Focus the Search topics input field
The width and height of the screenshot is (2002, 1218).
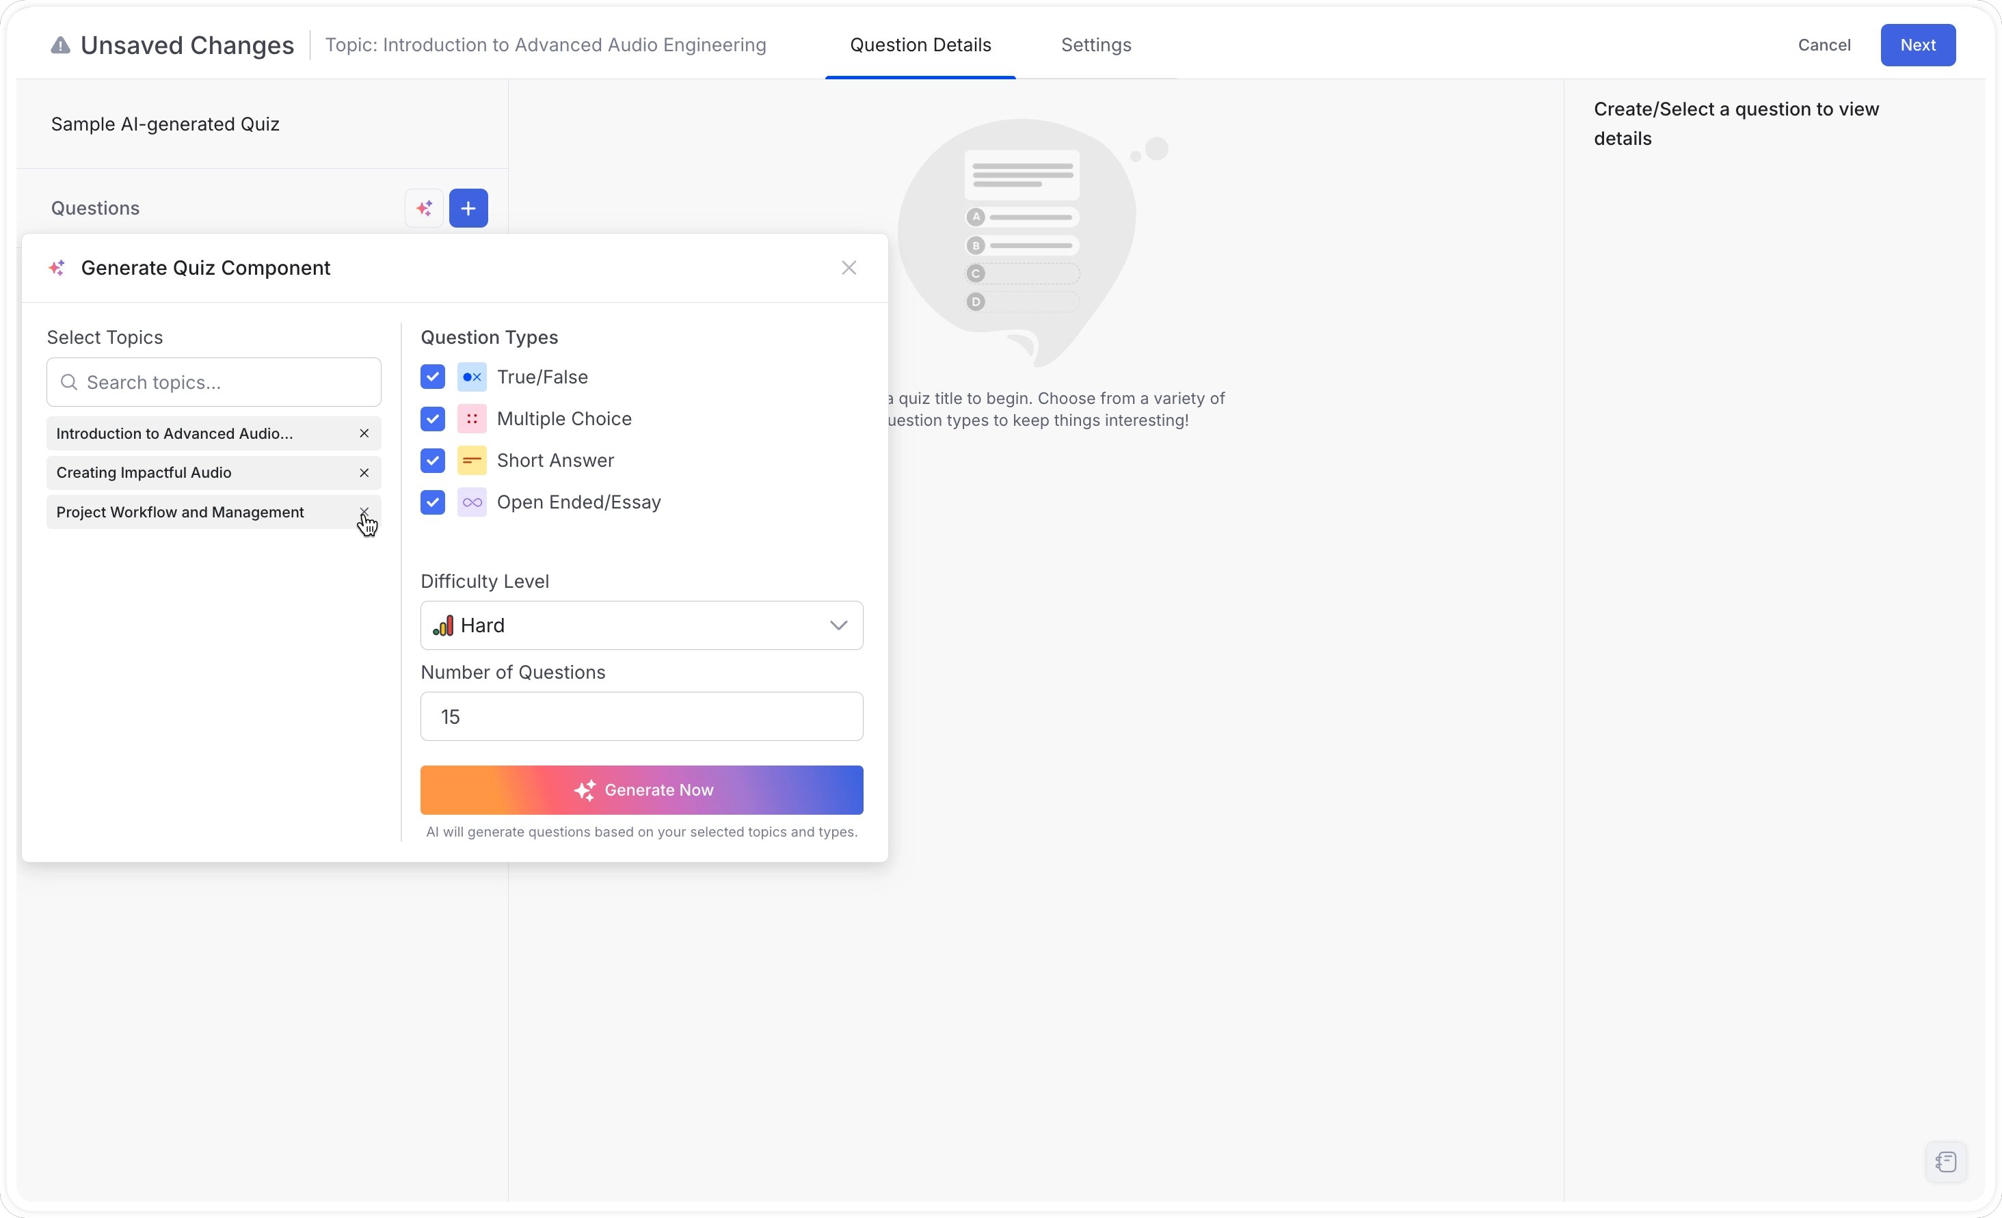(x=214, y=383)
